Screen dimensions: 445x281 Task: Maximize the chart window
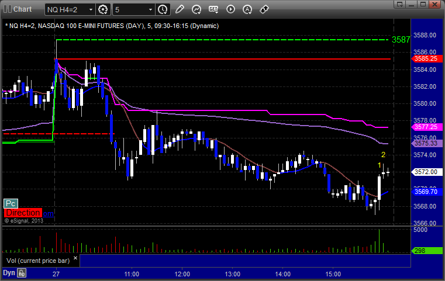click(x=423, y=4)
